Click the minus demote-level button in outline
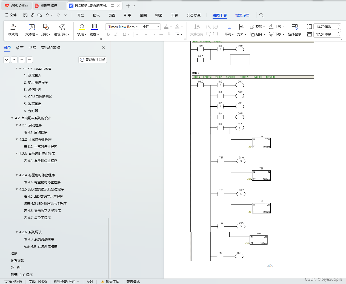This screenshot has width=346, height=284. click(30, 59)
